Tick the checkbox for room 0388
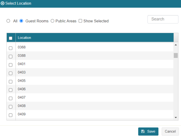 [x=11, y=57]
